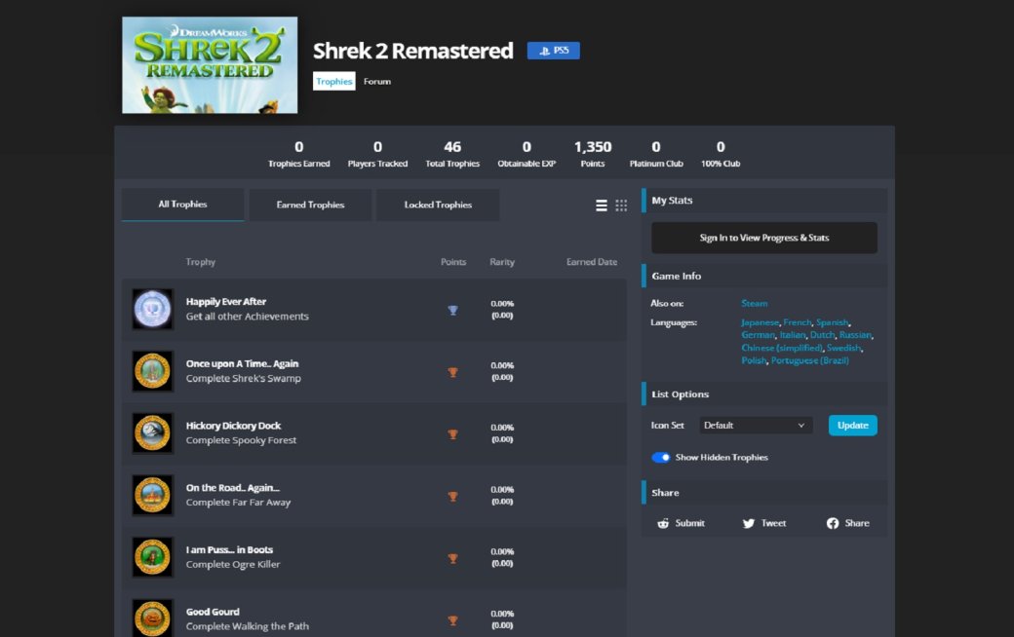Click the Polish language link

click(x=754, y=360)
